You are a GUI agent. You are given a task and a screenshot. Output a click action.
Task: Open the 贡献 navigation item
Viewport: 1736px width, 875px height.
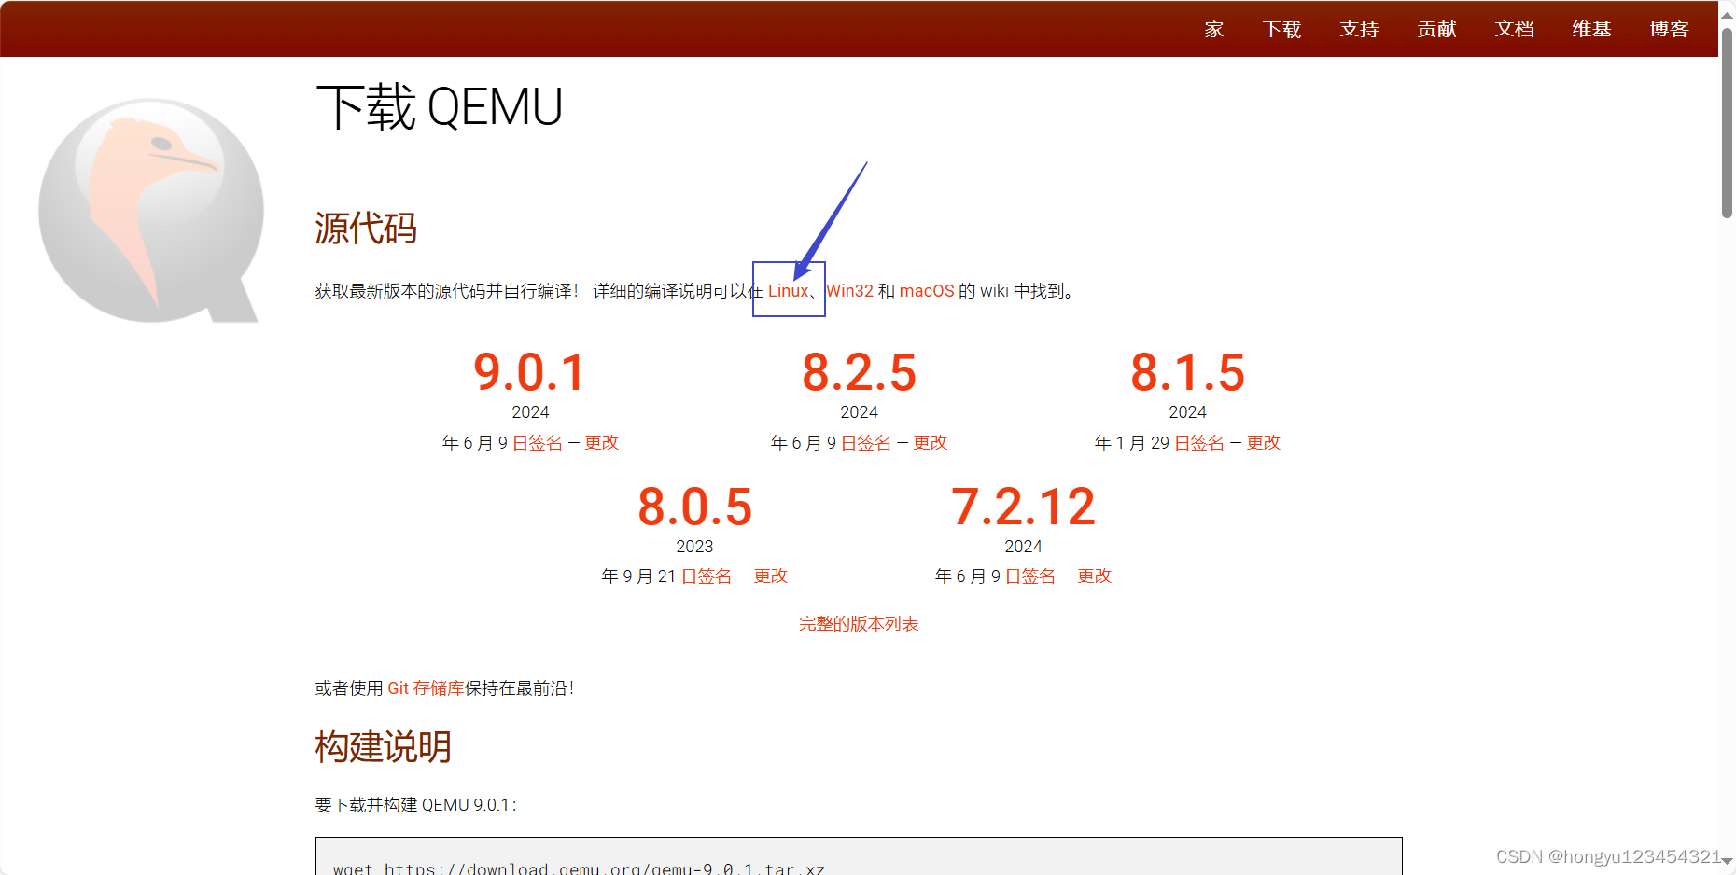[x=1436, y=29]
